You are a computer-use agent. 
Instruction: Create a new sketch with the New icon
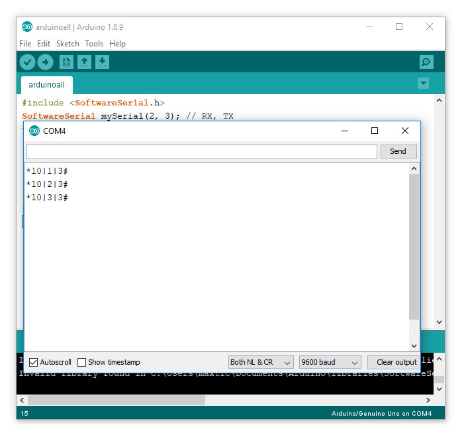pos(66,62)
